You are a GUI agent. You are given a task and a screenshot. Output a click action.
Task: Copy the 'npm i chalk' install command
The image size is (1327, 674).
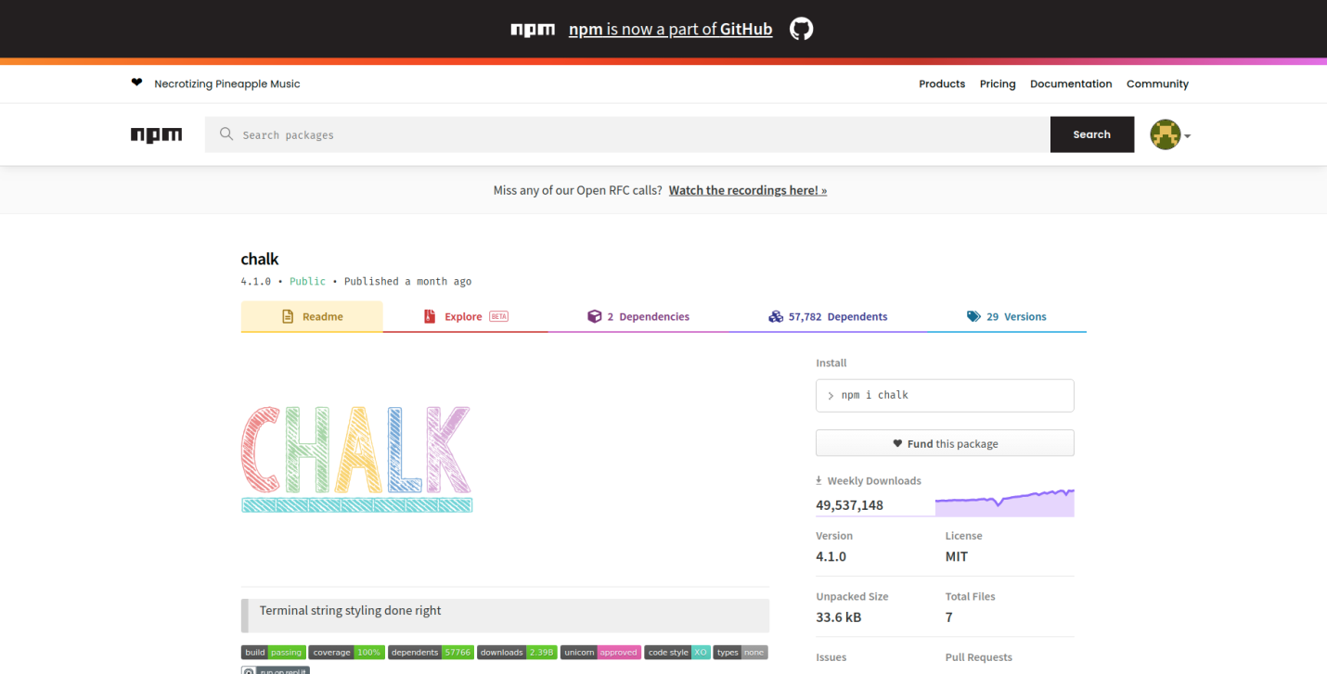pos(945,395)
